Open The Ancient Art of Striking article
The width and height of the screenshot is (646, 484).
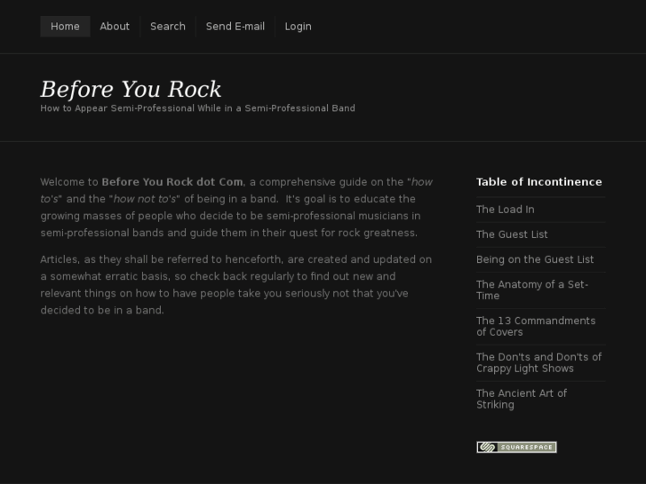pyautogui.click(x=522, y=399)
